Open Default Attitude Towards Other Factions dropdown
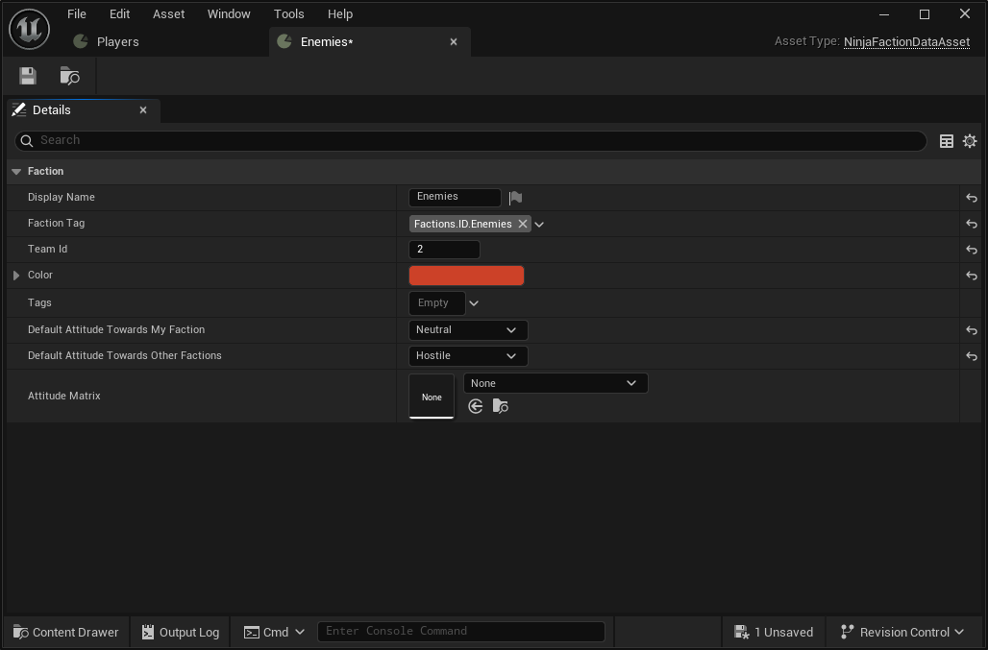The height and width of the screenshot is (650, 988). (467, 356)
